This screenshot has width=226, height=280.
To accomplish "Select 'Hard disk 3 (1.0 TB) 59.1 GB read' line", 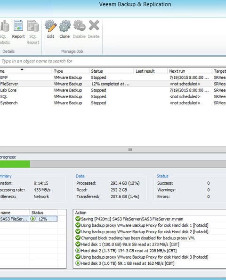I will tap(128, 263).
